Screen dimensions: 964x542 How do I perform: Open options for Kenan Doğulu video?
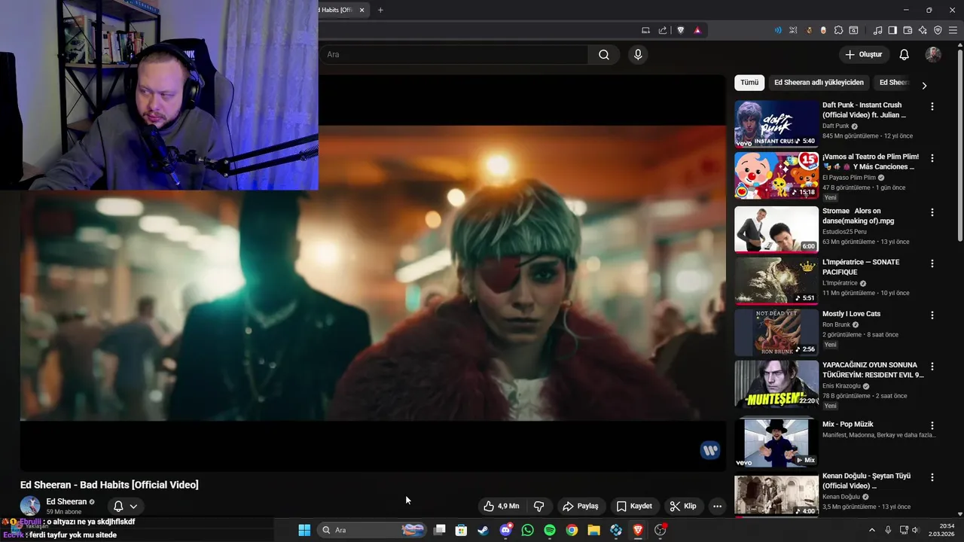[x=932, y=477]
